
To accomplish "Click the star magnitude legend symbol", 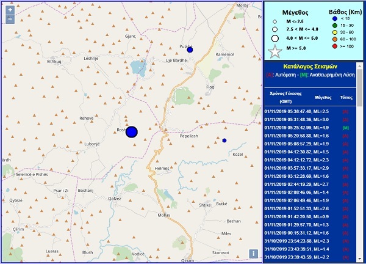I will (275, 53).
